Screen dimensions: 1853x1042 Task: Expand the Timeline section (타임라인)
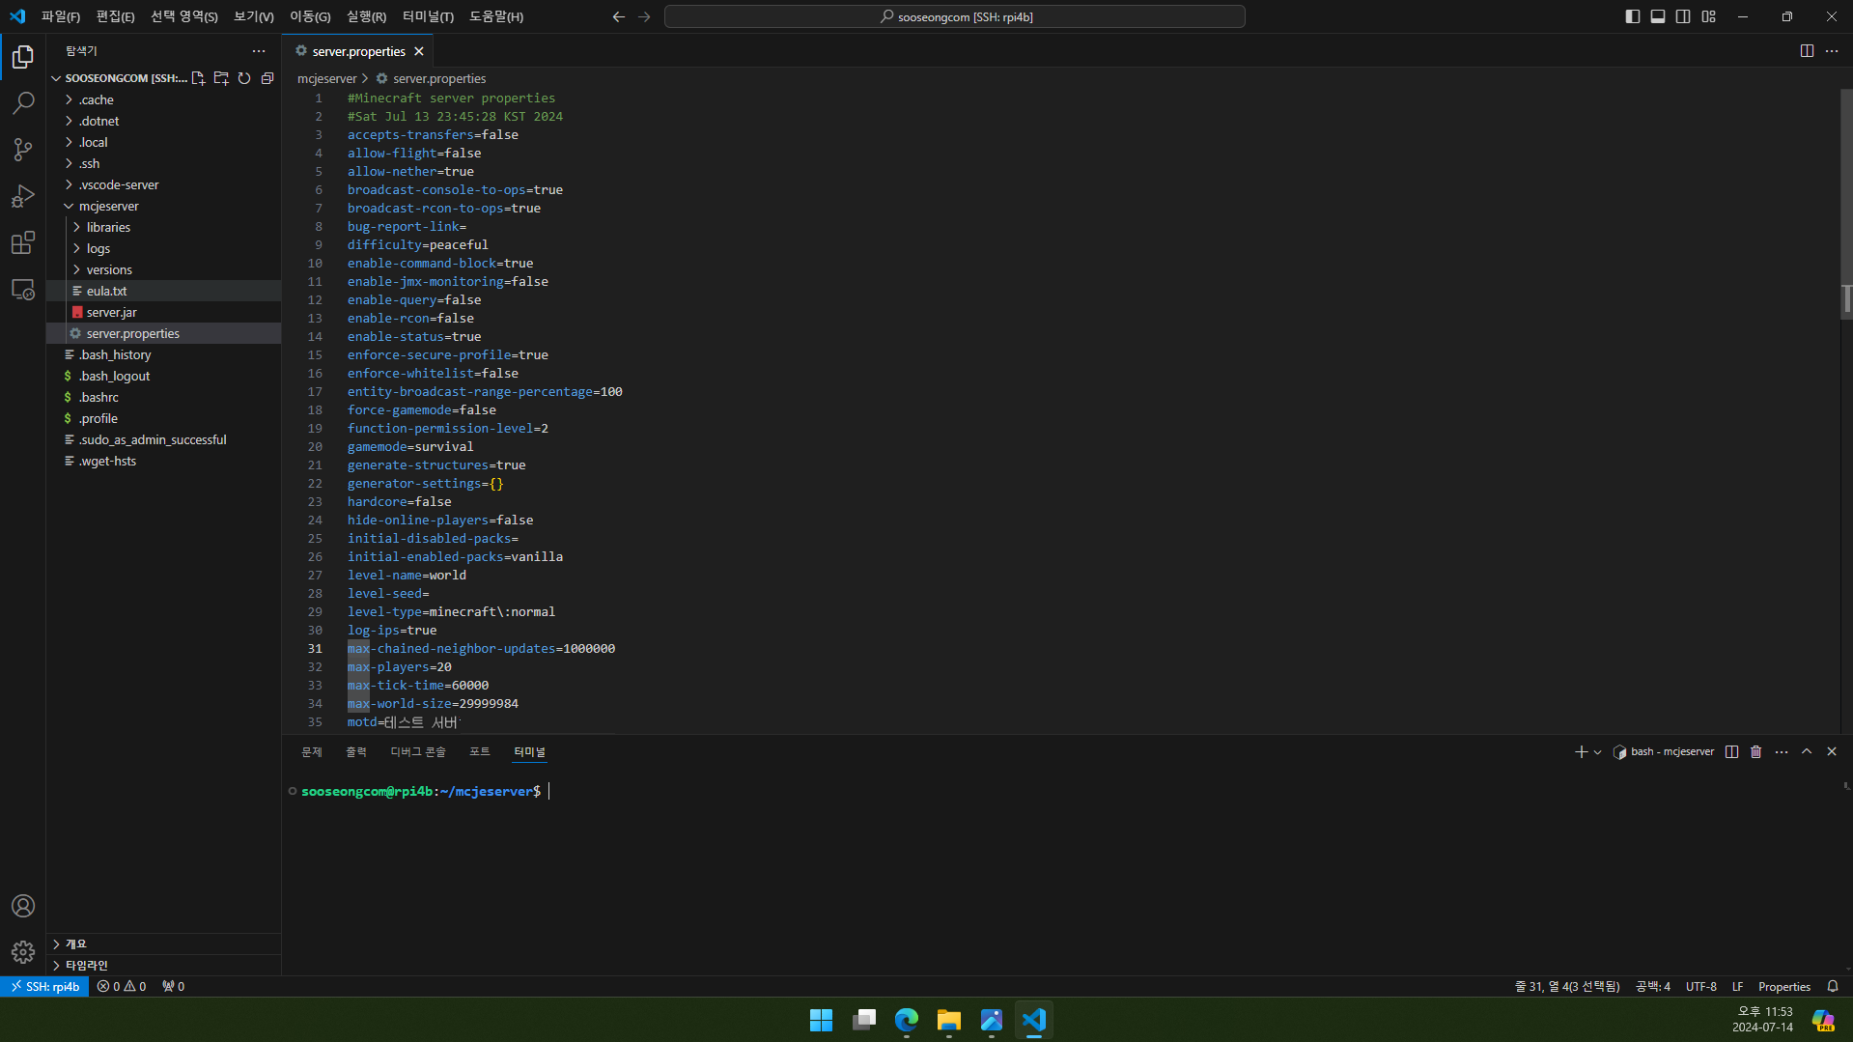(163, 965)
